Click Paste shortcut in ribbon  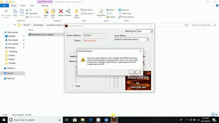pos(33,17)
